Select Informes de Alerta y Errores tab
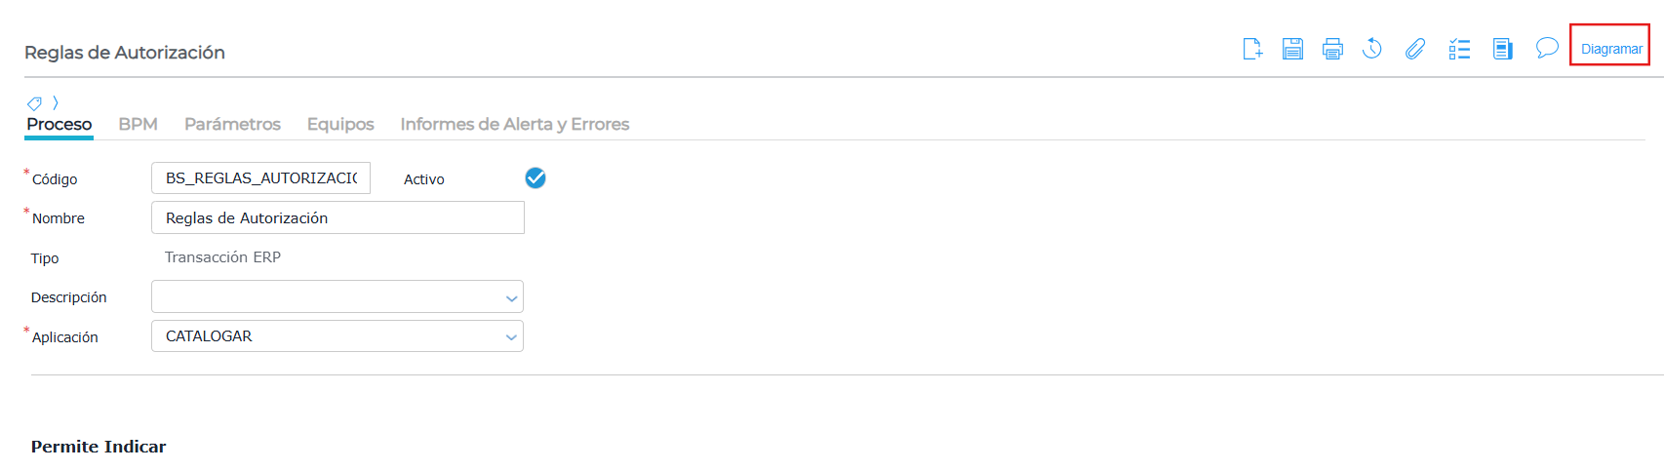 tap(515, 124)
